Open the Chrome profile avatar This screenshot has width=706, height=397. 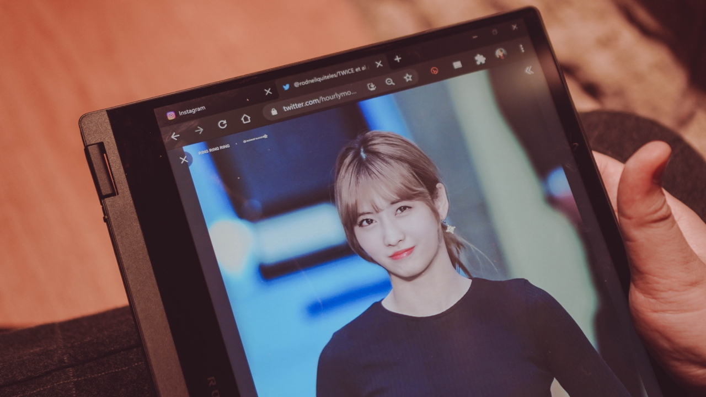pyautogui.click(x=501, y=53)
